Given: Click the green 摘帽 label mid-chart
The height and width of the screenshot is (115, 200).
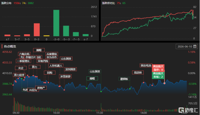Looking at the screenshot, I should point(92,78).
